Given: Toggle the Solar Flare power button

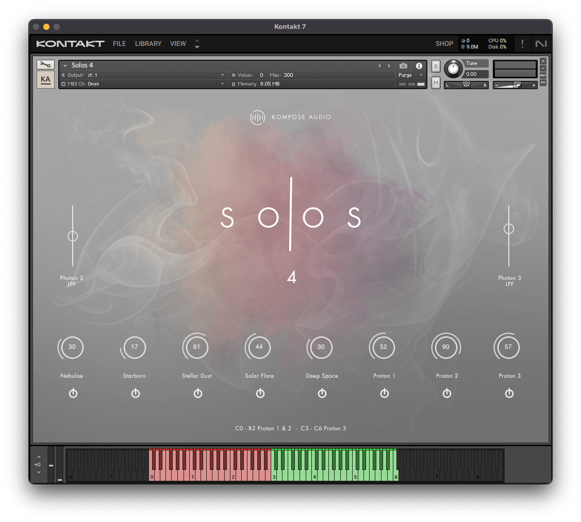Looking at the screenshot, I should 260,394.
